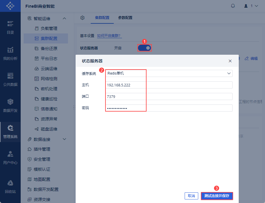Click the 平台日志 calendar icon

point(37,59)
